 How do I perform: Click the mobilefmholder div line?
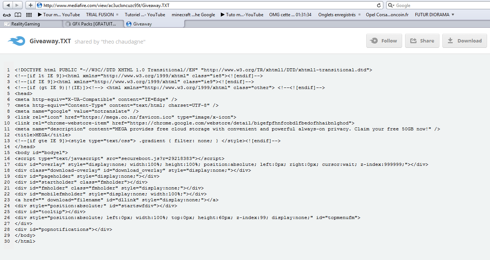pos(111,194)
